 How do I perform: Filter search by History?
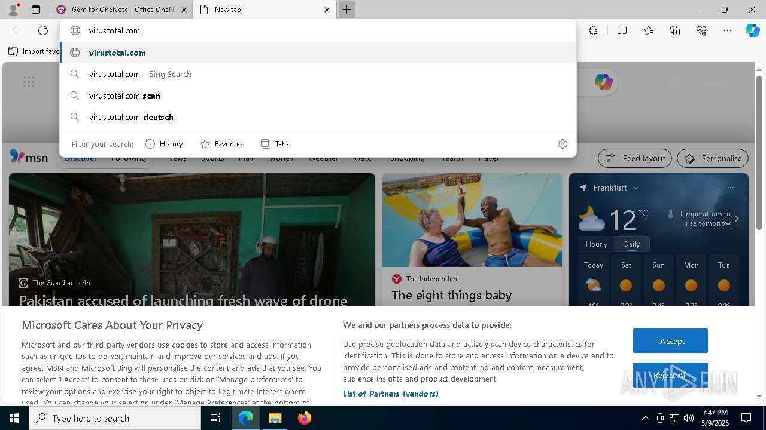coord(164,144)
